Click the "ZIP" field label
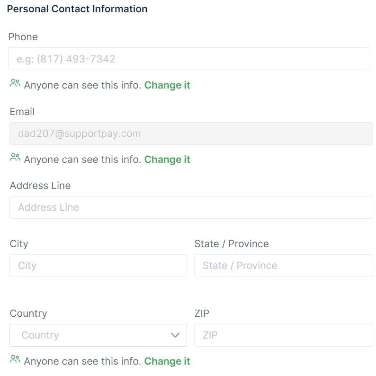Image resolution: width=376 pixels, height=376 pixels. point(202,313)
